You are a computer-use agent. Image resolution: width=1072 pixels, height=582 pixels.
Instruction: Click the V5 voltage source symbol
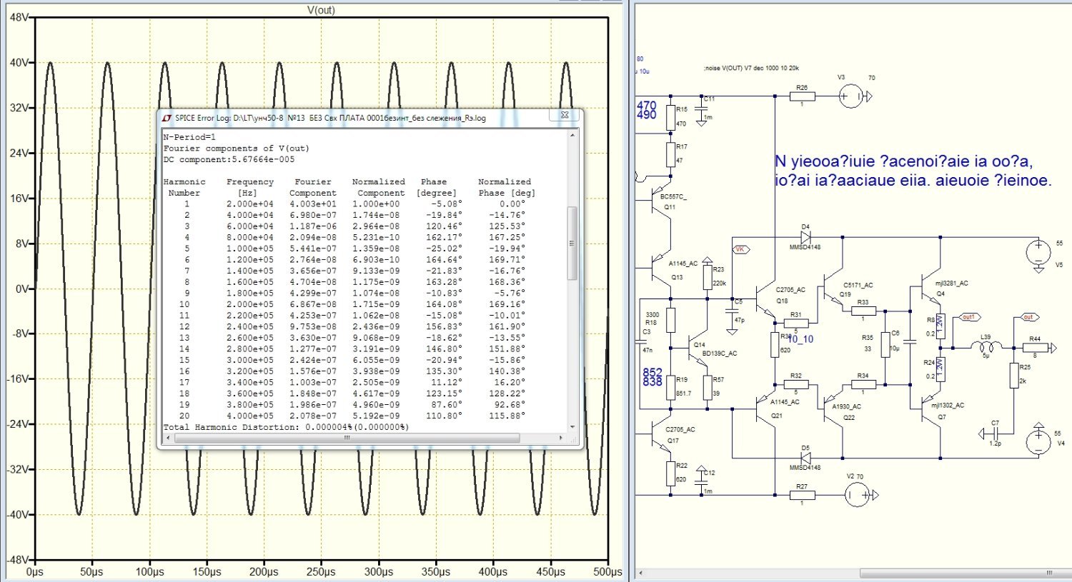coord(1038,252)
